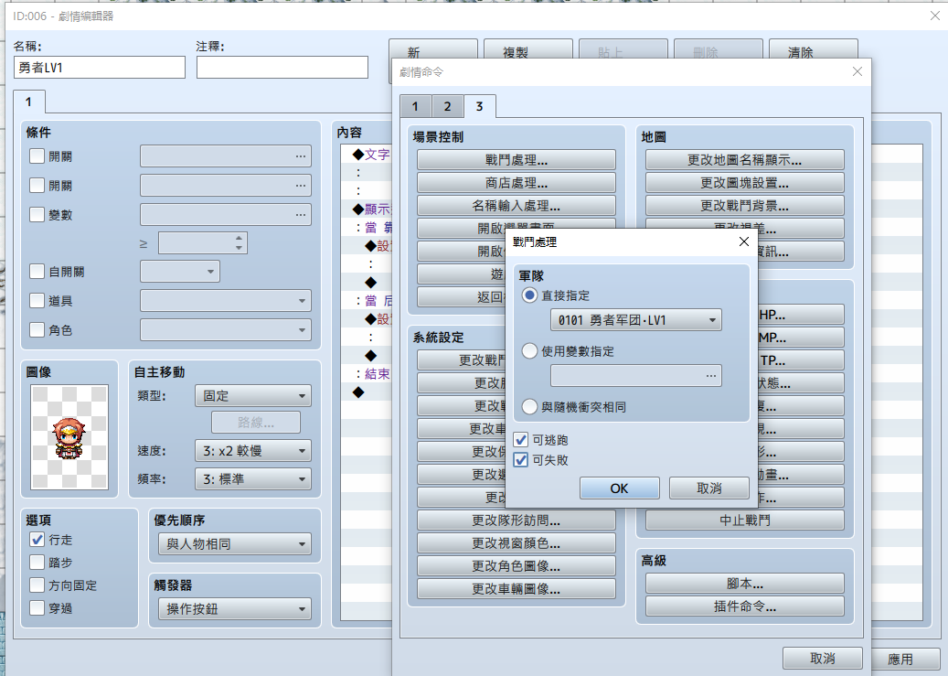The image size is (948, 676).
Task: Switch to tab 2 in 劇情命令
Action: 447,106
